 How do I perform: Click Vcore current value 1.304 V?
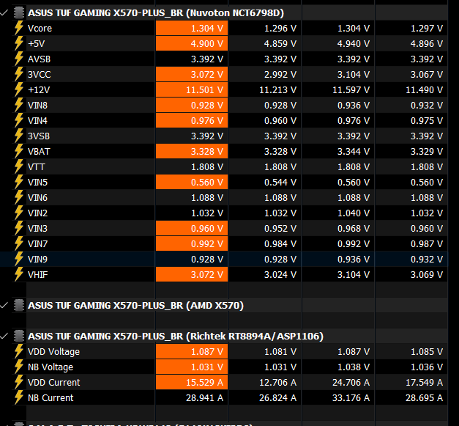207,29
